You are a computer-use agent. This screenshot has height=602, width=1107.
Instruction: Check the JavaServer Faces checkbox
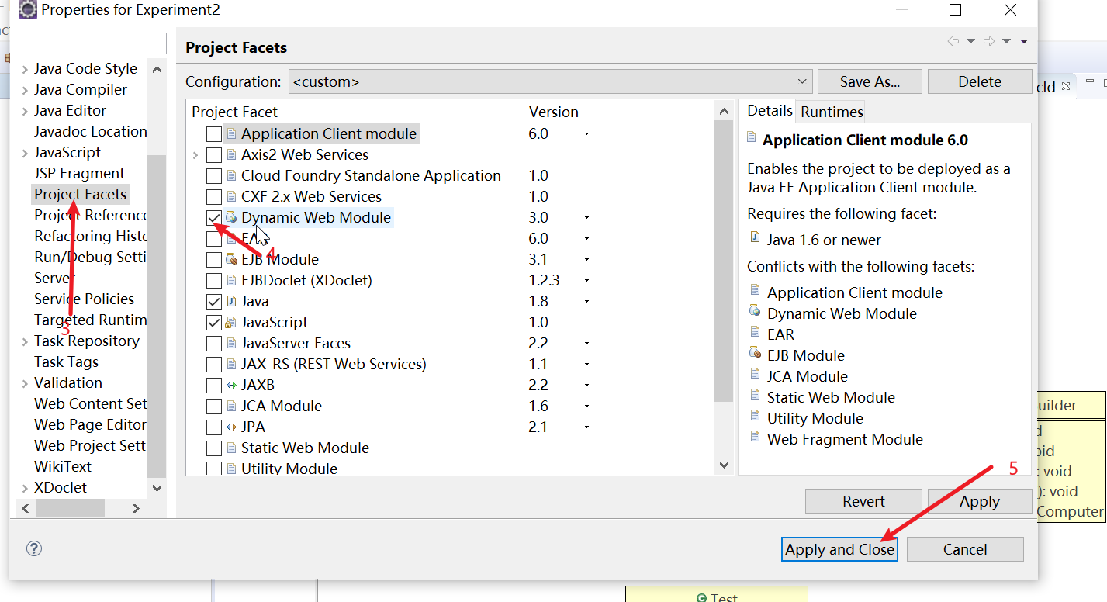coord(214,344)
